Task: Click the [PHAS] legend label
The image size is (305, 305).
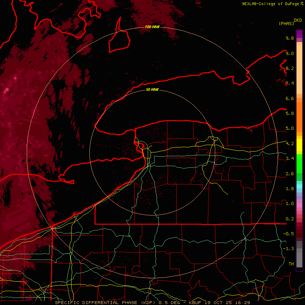Action: [286, 23]
